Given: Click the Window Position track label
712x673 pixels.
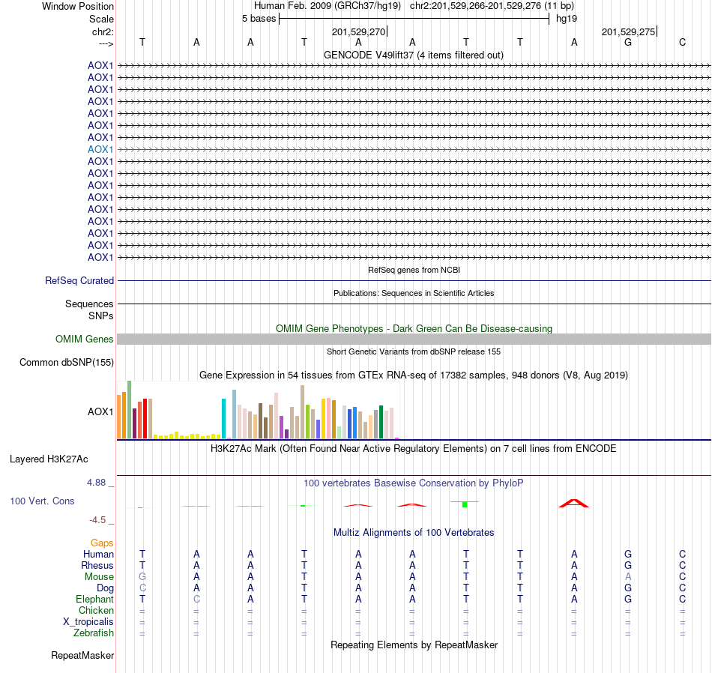Looking at the screenshot, I should click(x=78, y=6).
